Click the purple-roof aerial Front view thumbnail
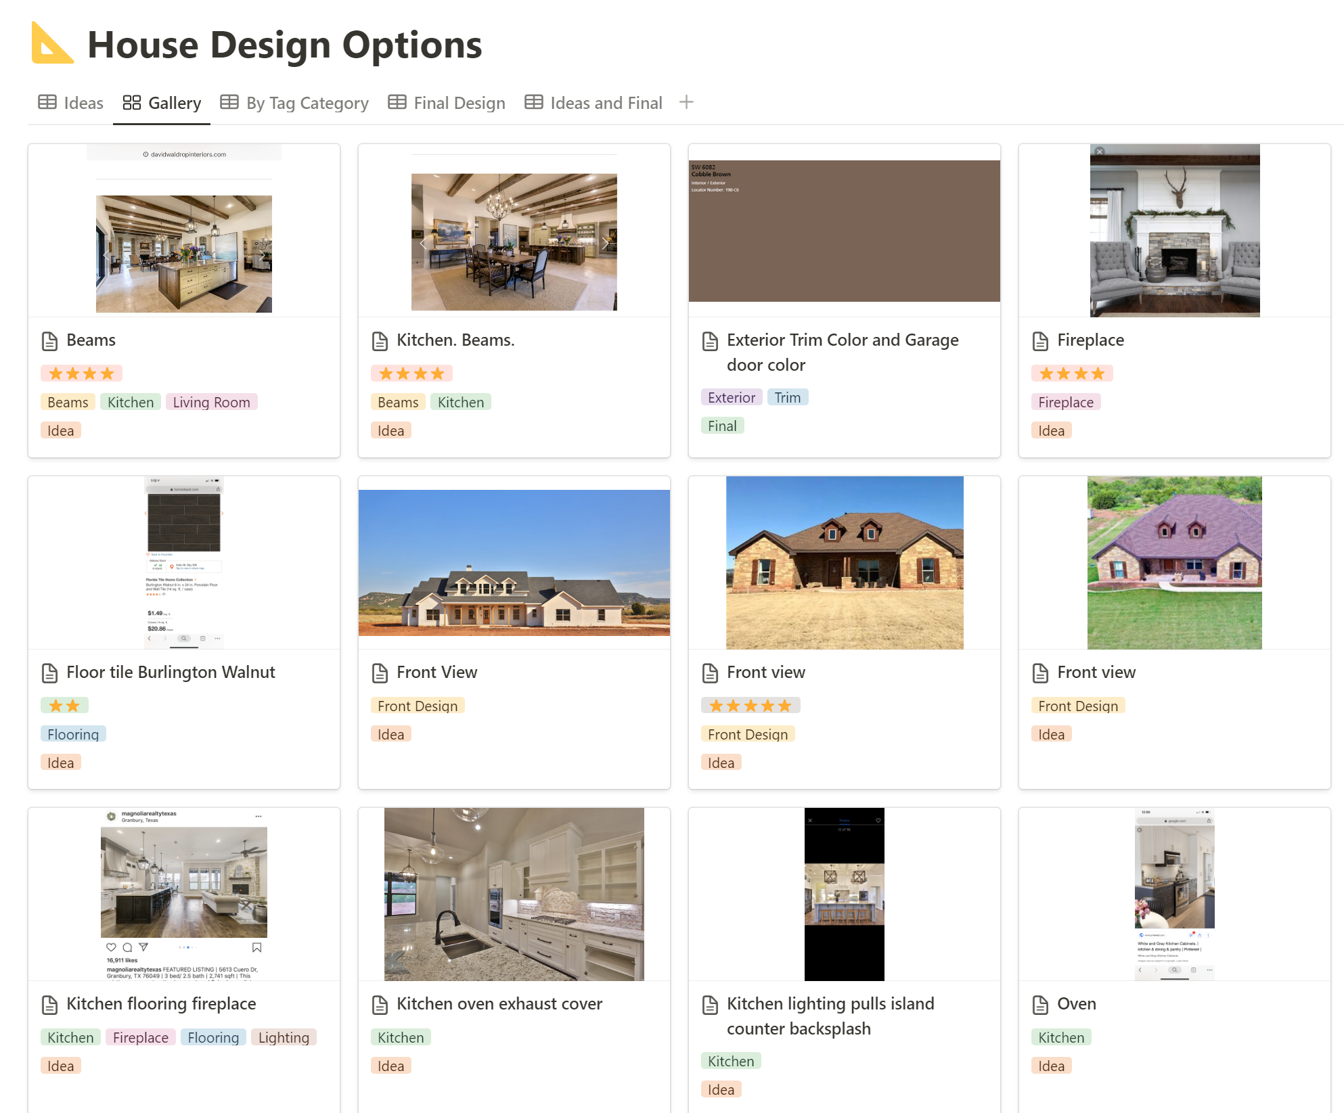Screen dimensions: 1344x1113 click(x=1174, y=563)
